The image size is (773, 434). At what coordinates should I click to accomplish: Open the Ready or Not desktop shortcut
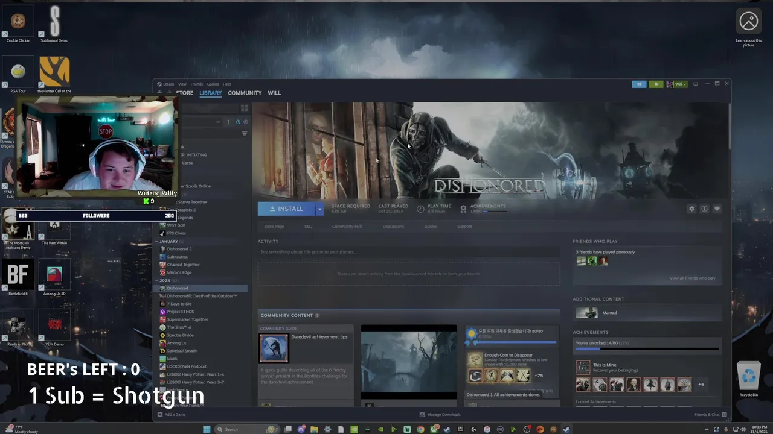[18, 327]
